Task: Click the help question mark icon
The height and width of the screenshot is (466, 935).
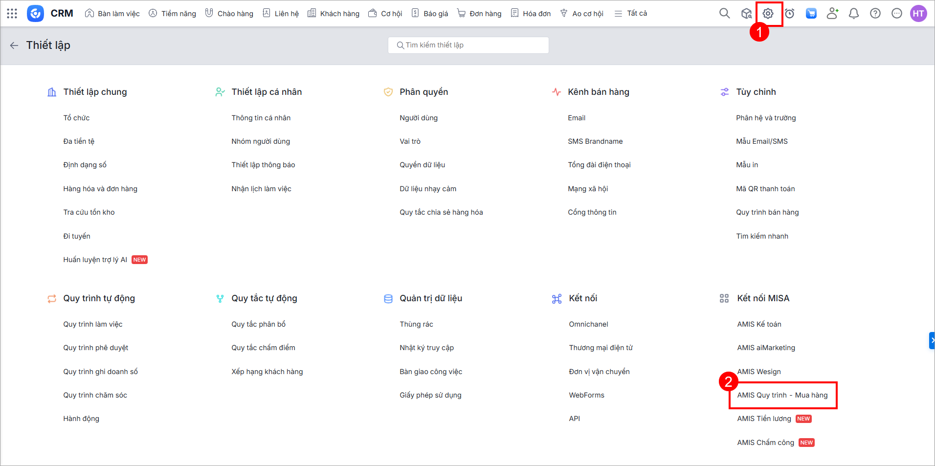Action: (x=875, y=14)
